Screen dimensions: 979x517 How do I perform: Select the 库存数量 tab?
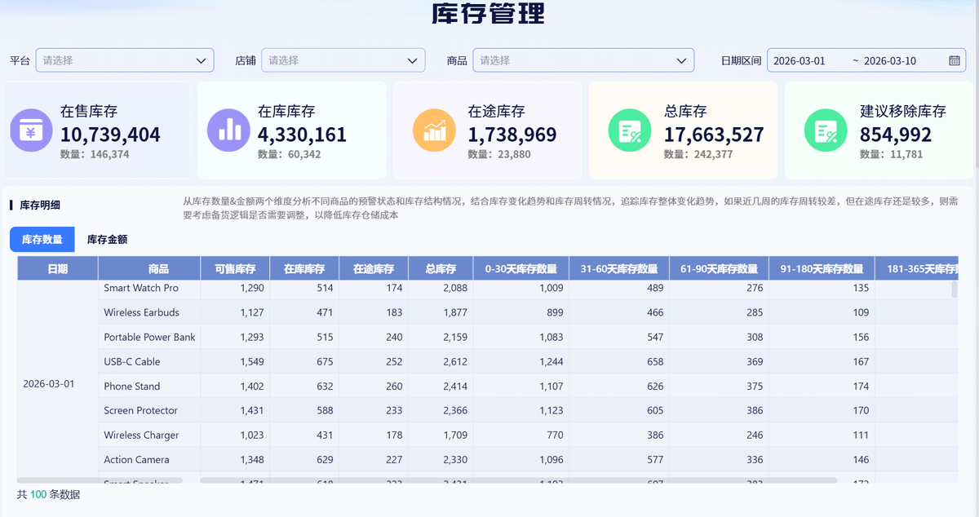[x=42, y=240]
